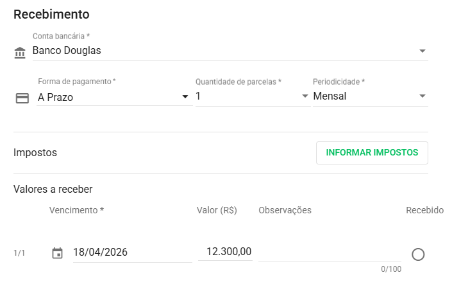The image size is (452, 284).
Task: Open the calendar date picker icon
Action: 57,253
